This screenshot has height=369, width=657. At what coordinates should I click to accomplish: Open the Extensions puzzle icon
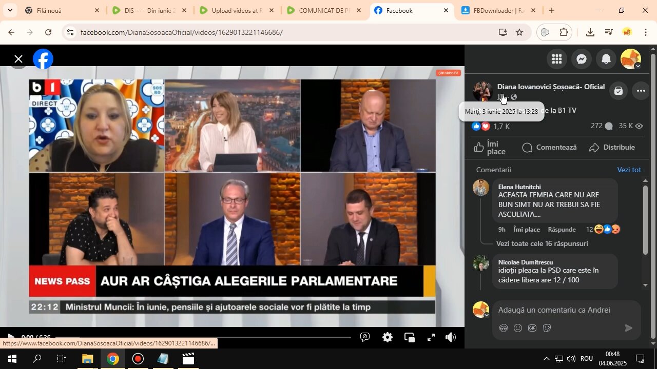coord(564,32)
